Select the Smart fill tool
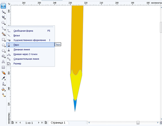Viewport: 162px width, 126px height. pyautogui.click(x=3, y=34)
